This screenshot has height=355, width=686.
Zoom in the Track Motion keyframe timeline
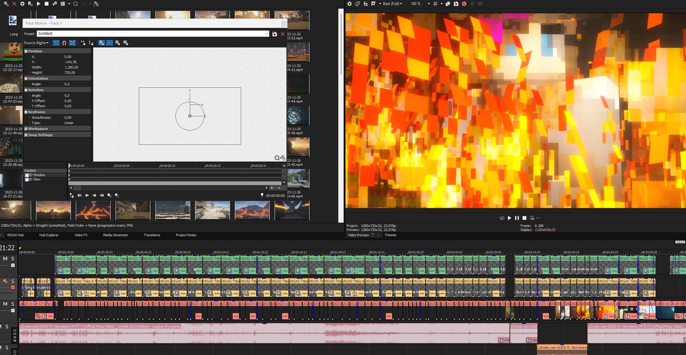tap(272, 188)
